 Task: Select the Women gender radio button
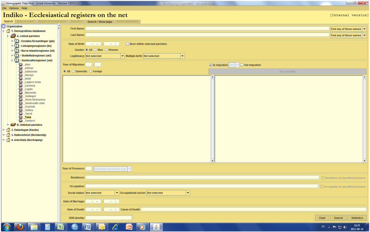106,50
